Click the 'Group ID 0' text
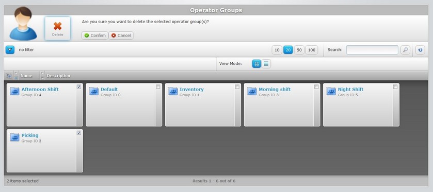 coord(110,95)
